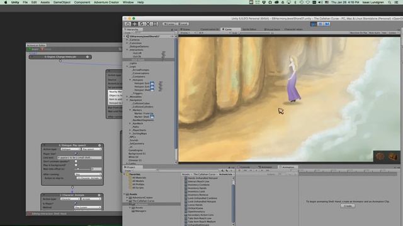
Task: Select the Rotate tool in Unity toolbar
Action: [x=141, y=24]
